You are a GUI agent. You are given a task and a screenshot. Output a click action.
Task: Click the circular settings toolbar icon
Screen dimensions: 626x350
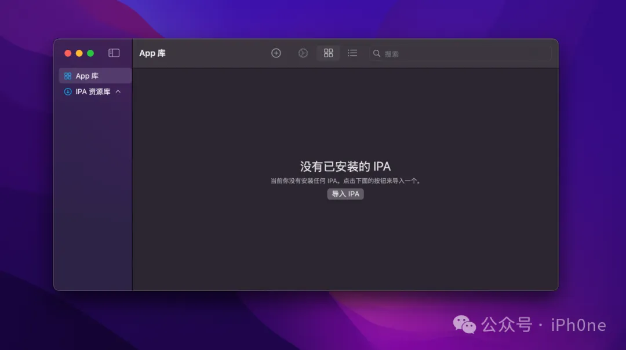tap(303, 53)
